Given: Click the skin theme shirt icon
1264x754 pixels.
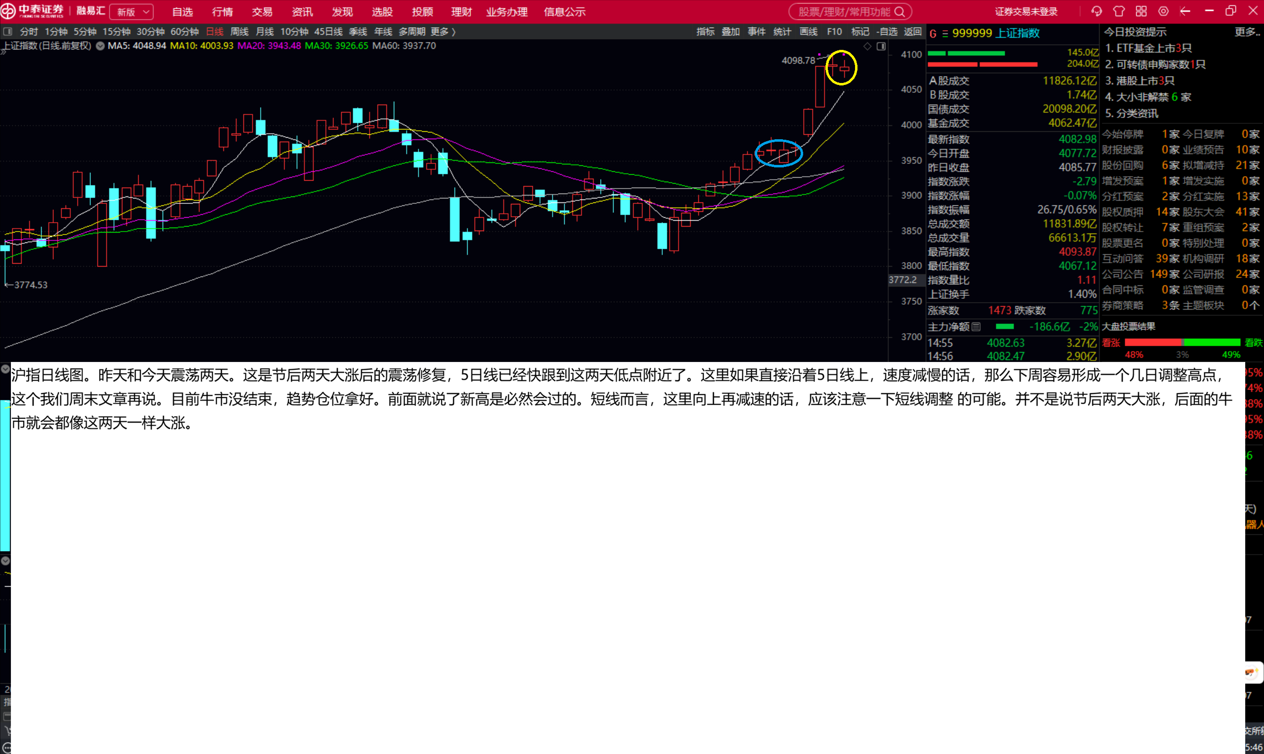Looking at the screenshot, I should click(x=1119, y=11).
